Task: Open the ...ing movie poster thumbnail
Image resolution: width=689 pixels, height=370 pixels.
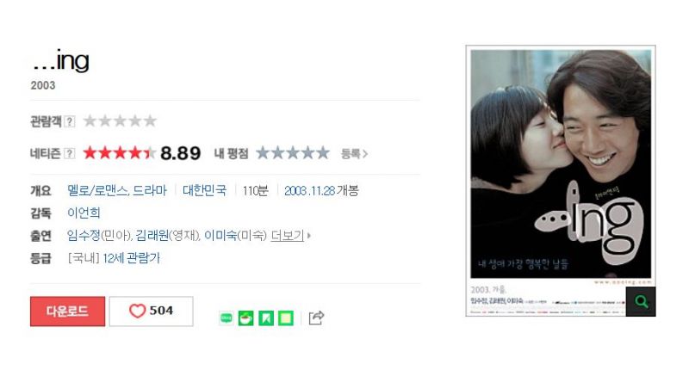Action: [561, 181]
